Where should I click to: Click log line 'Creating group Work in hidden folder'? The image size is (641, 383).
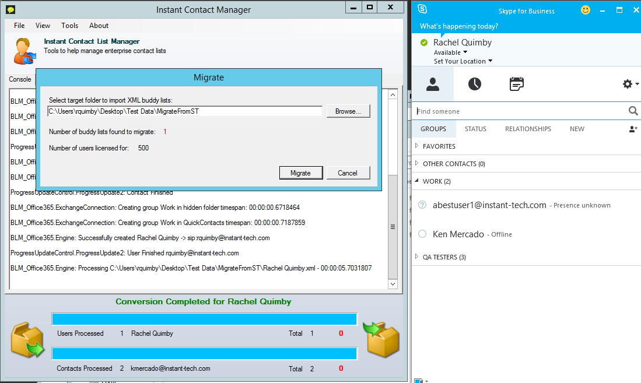pyautogui.click(x=155, y=208)
